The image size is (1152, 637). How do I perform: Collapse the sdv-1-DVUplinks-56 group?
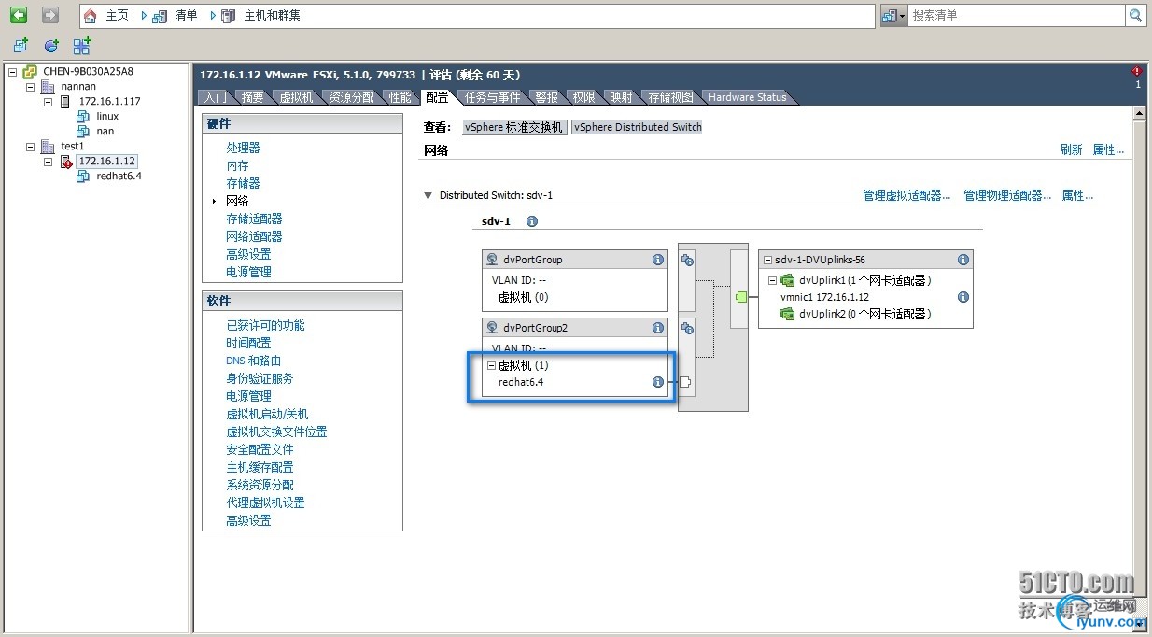click(767, 260)
